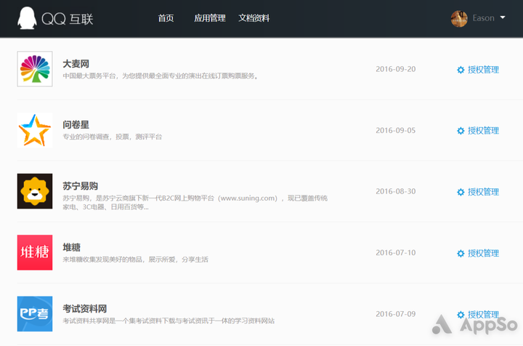The image size is (523, 346).
Task: Click the Eason username text
Action: pyautogui.click(x=483, y=18)
